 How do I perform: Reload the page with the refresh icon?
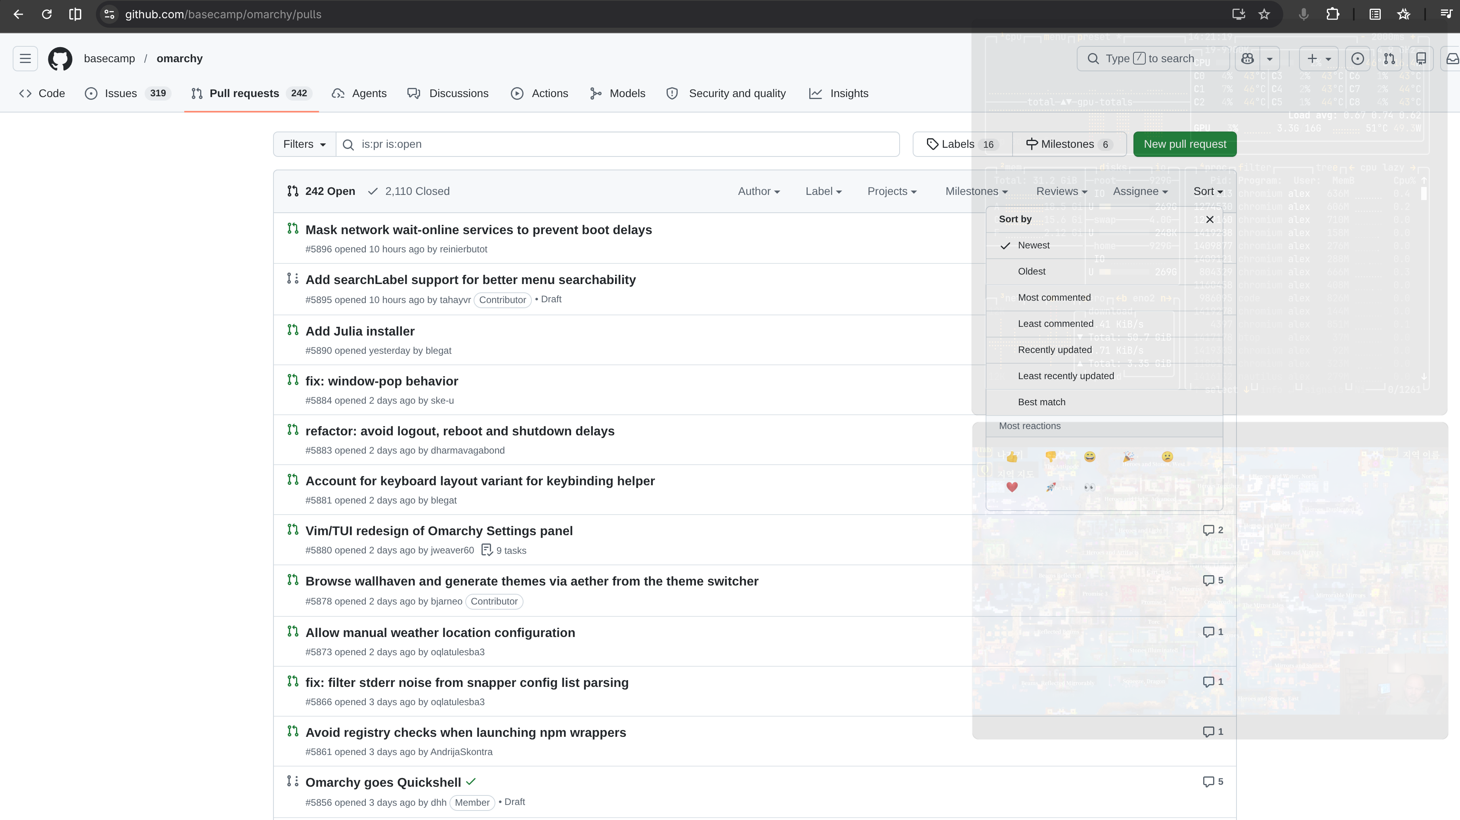coord(47,14)
